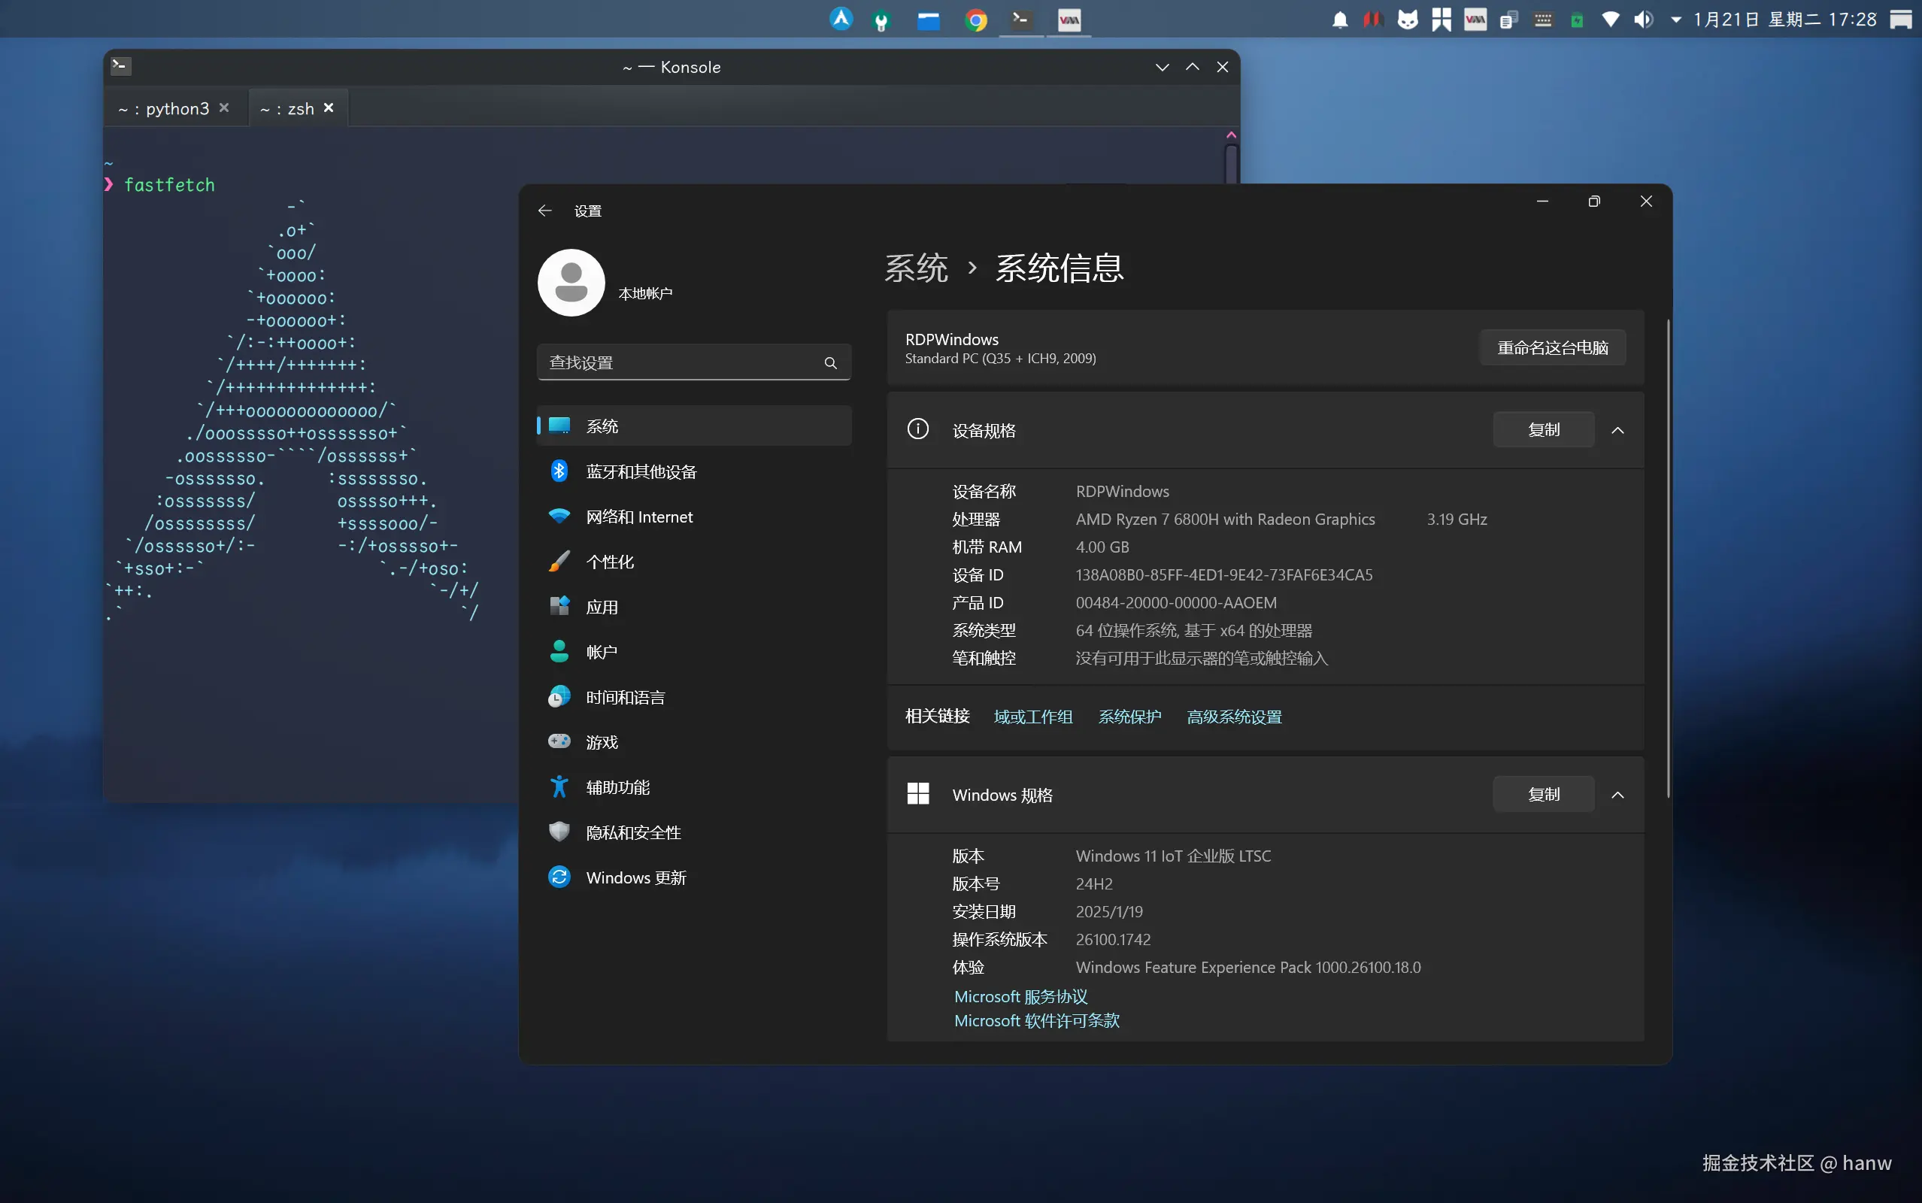Click the Find a setting search box
1922x1203 pixels.
684,363
